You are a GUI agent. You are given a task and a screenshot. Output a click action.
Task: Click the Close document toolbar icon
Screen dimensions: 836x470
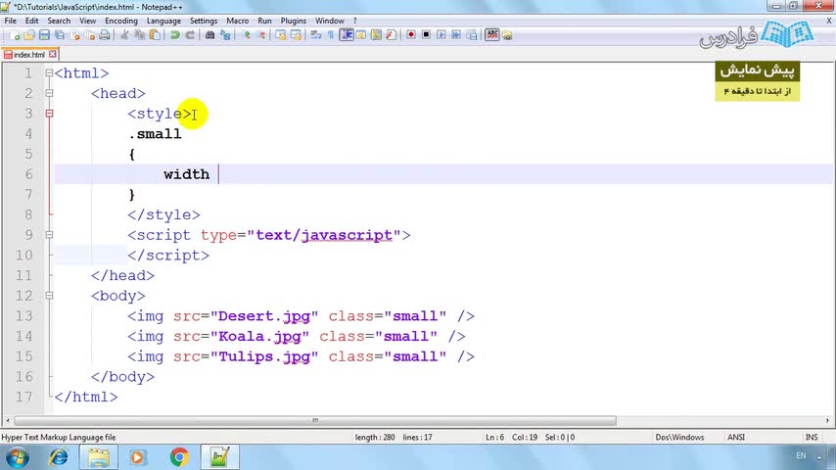(75, 35)
